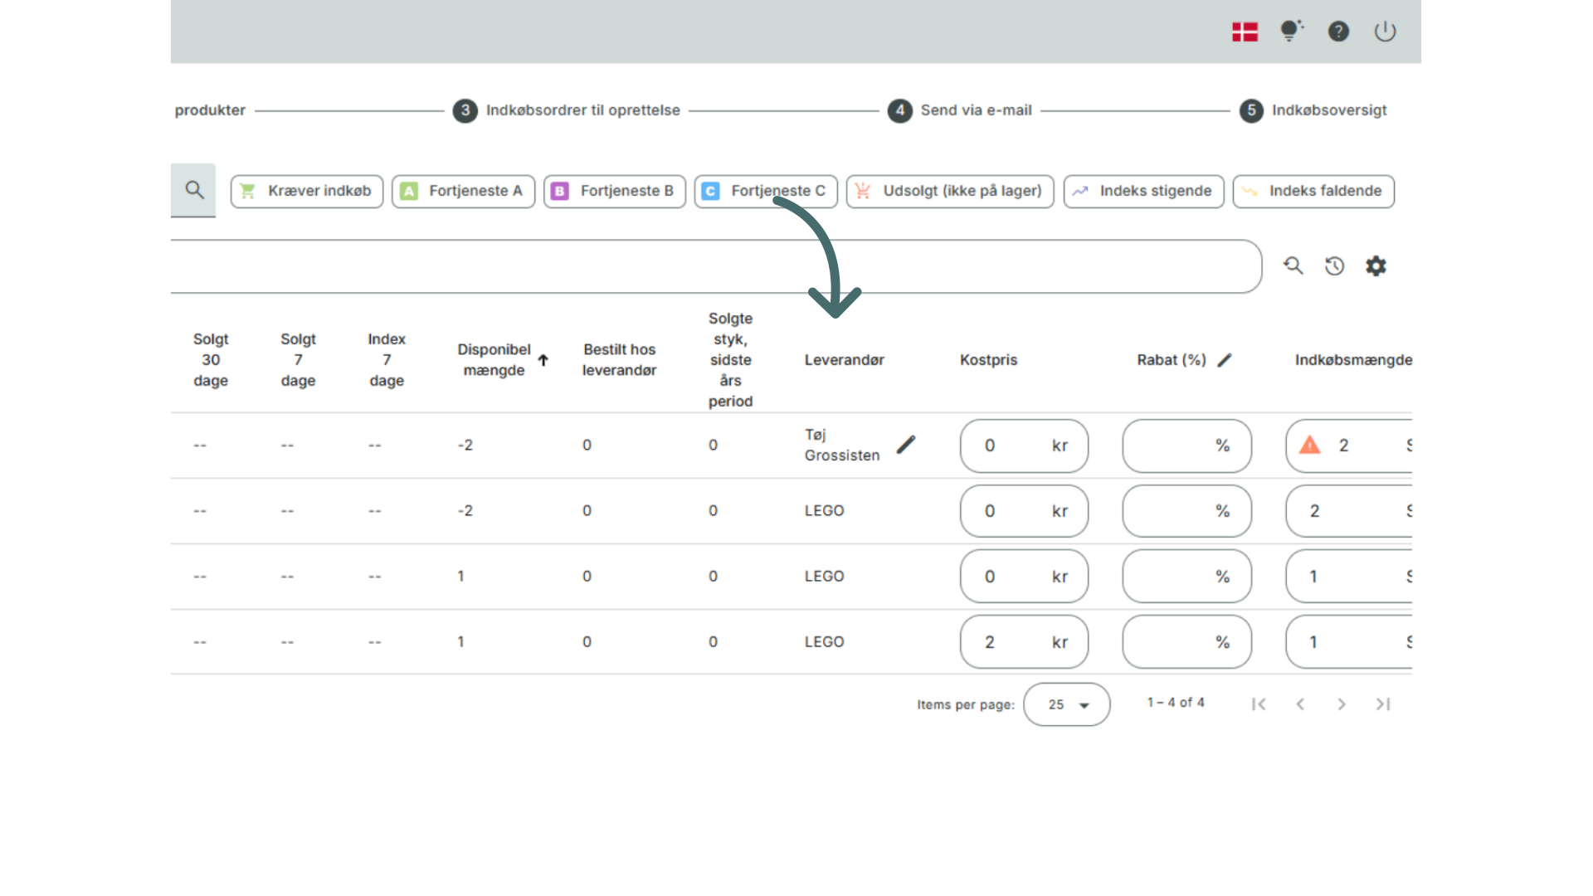
Task: Click pencil icon next to Rabat (%)
Action: tap(1225, 360)
